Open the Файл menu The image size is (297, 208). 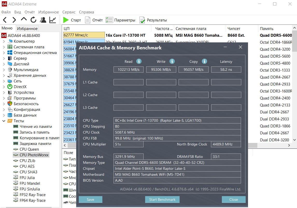[6, 12]
